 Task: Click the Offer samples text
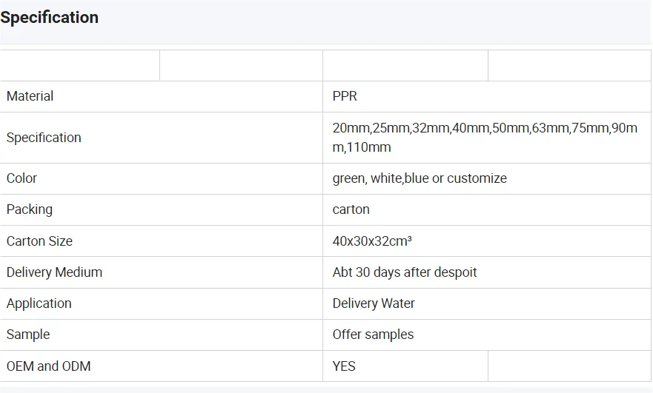374,335
